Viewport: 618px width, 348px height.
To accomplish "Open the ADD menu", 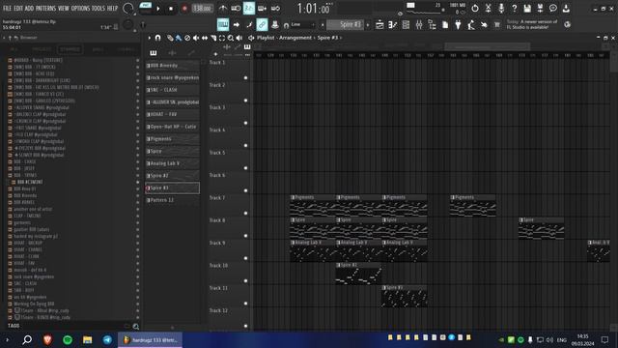I will tap(29, 8).
